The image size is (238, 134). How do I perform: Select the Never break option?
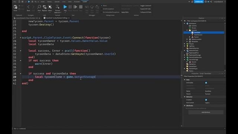[105, 6]
